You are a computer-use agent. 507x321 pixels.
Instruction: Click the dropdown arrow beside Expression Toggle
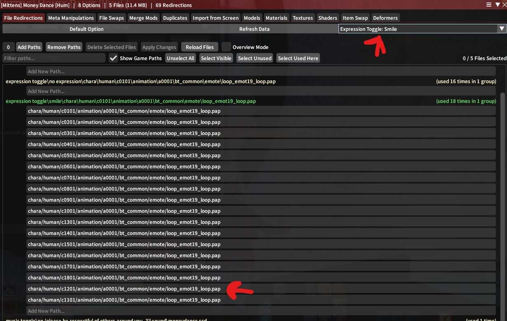pyautogui.click(x=501, y=29)
